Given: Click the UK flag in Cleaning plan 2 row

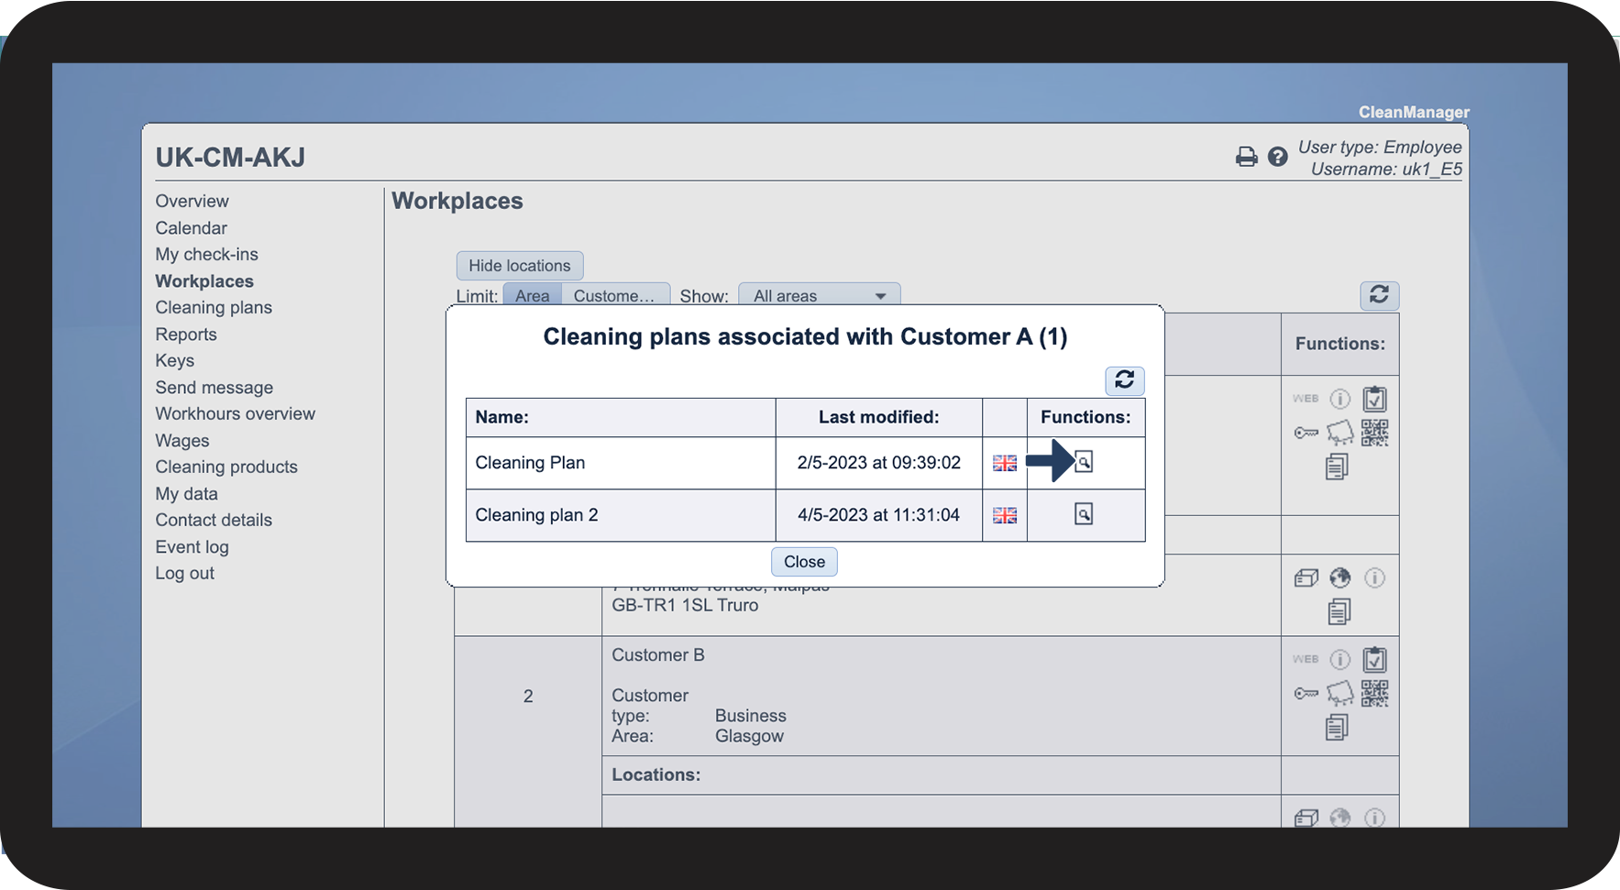Looking at the screenshot, I should pyautogui.click(x=1005, y=515).
